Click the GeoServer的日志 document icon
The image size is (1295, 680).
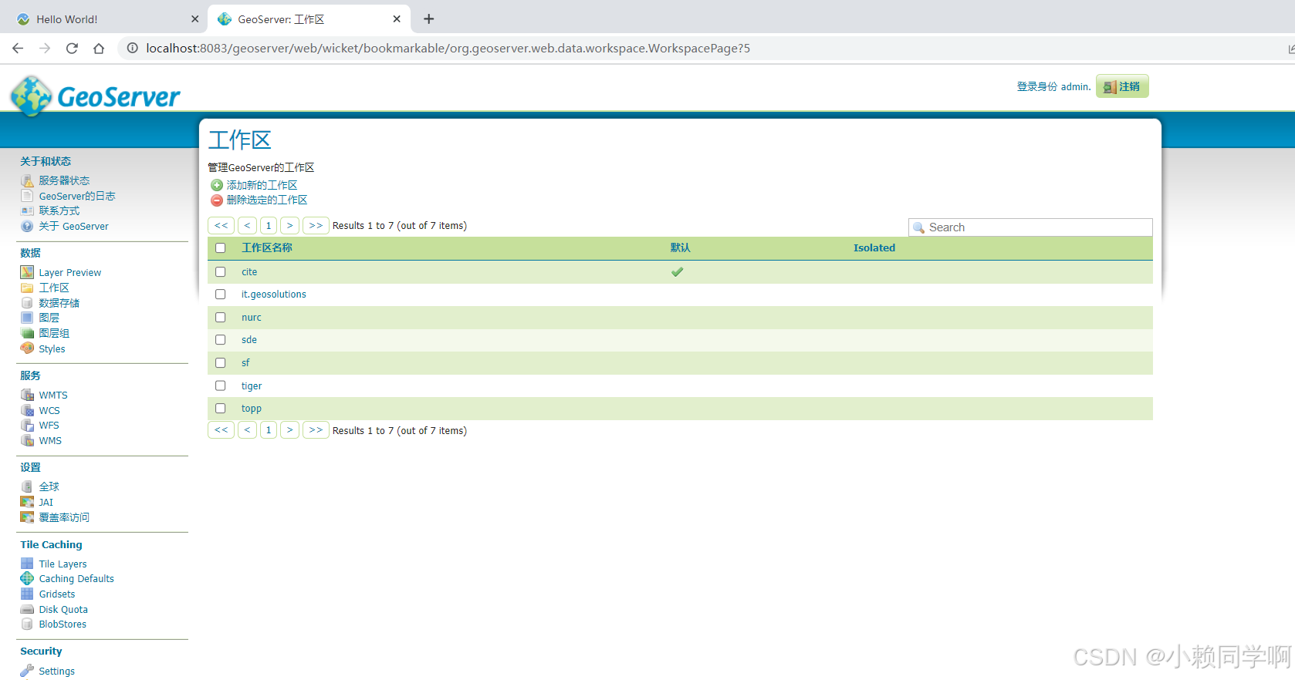(x=27, y=196)
